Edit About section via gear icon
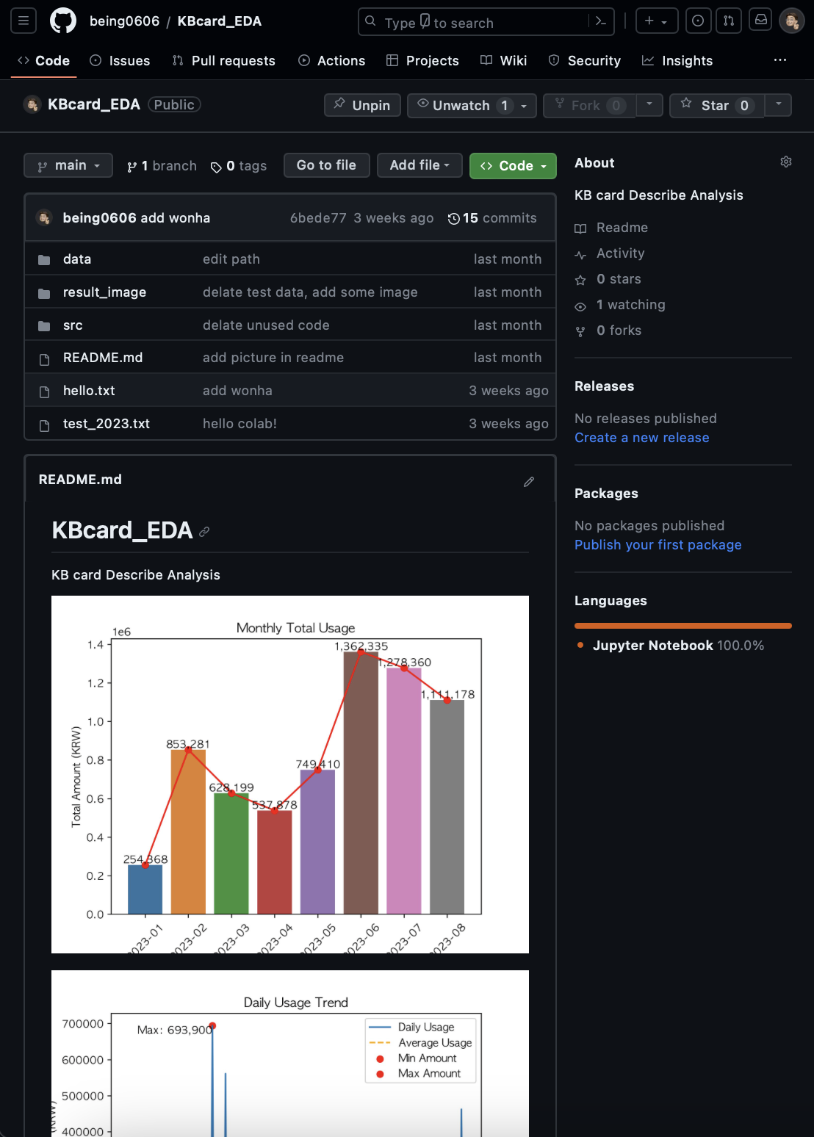Screen dimensions: 814x1137 [x=785, y=162]
